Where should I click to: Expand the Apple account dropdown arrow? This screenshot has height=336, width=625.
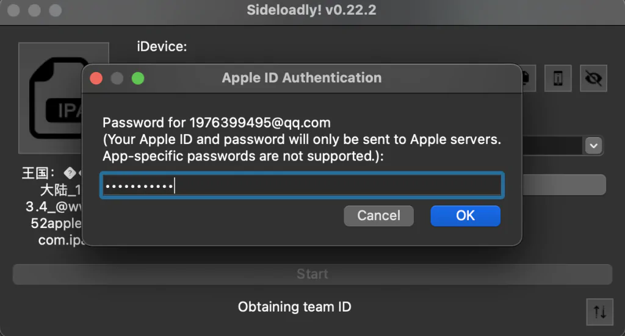click(x=593, y=146)
